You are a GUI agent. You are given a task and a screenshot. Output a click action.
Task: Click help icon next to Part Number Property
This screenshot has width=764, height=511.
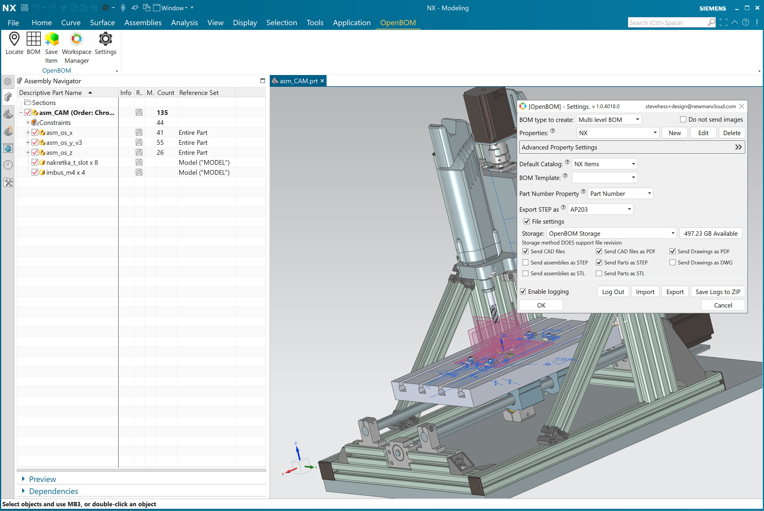583,192
